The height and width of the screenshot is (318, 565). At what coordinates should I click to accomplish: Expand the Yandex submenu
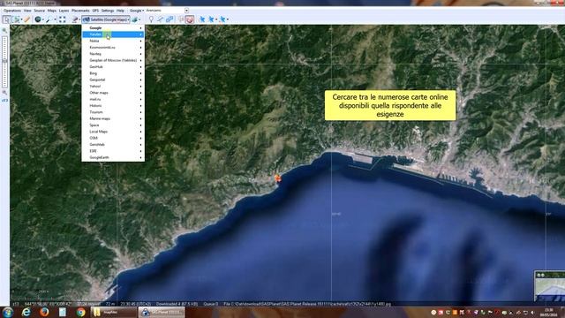[x=113, y=34]
